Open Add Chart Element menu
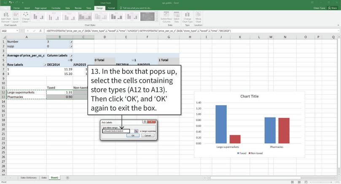The width and height of the screenshot is (341, 184). point(6,17)
